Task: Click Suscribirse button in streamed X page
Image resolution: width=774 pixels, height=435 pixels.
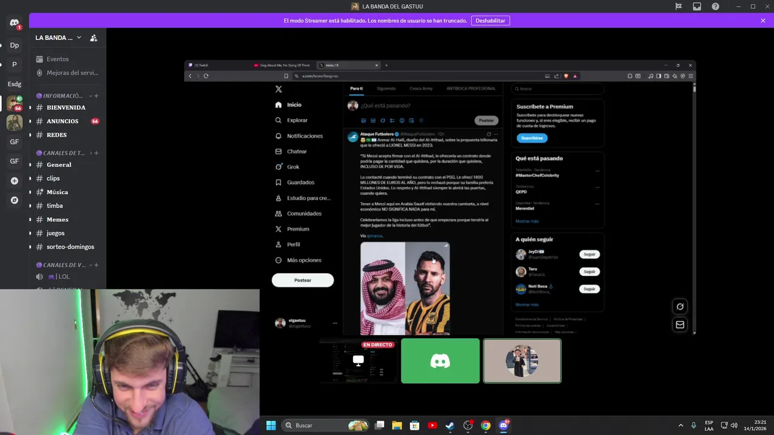Action: (532, 138)
